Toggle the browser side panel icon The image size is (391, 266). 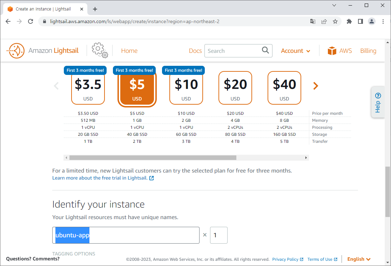pos(360,21)
